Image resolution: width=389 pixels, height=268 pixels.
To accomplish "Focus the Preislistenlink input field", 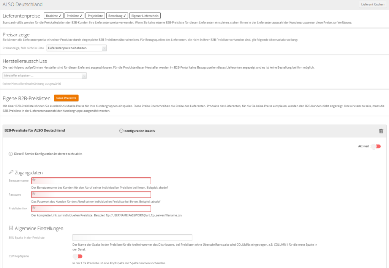I will 91,208.
